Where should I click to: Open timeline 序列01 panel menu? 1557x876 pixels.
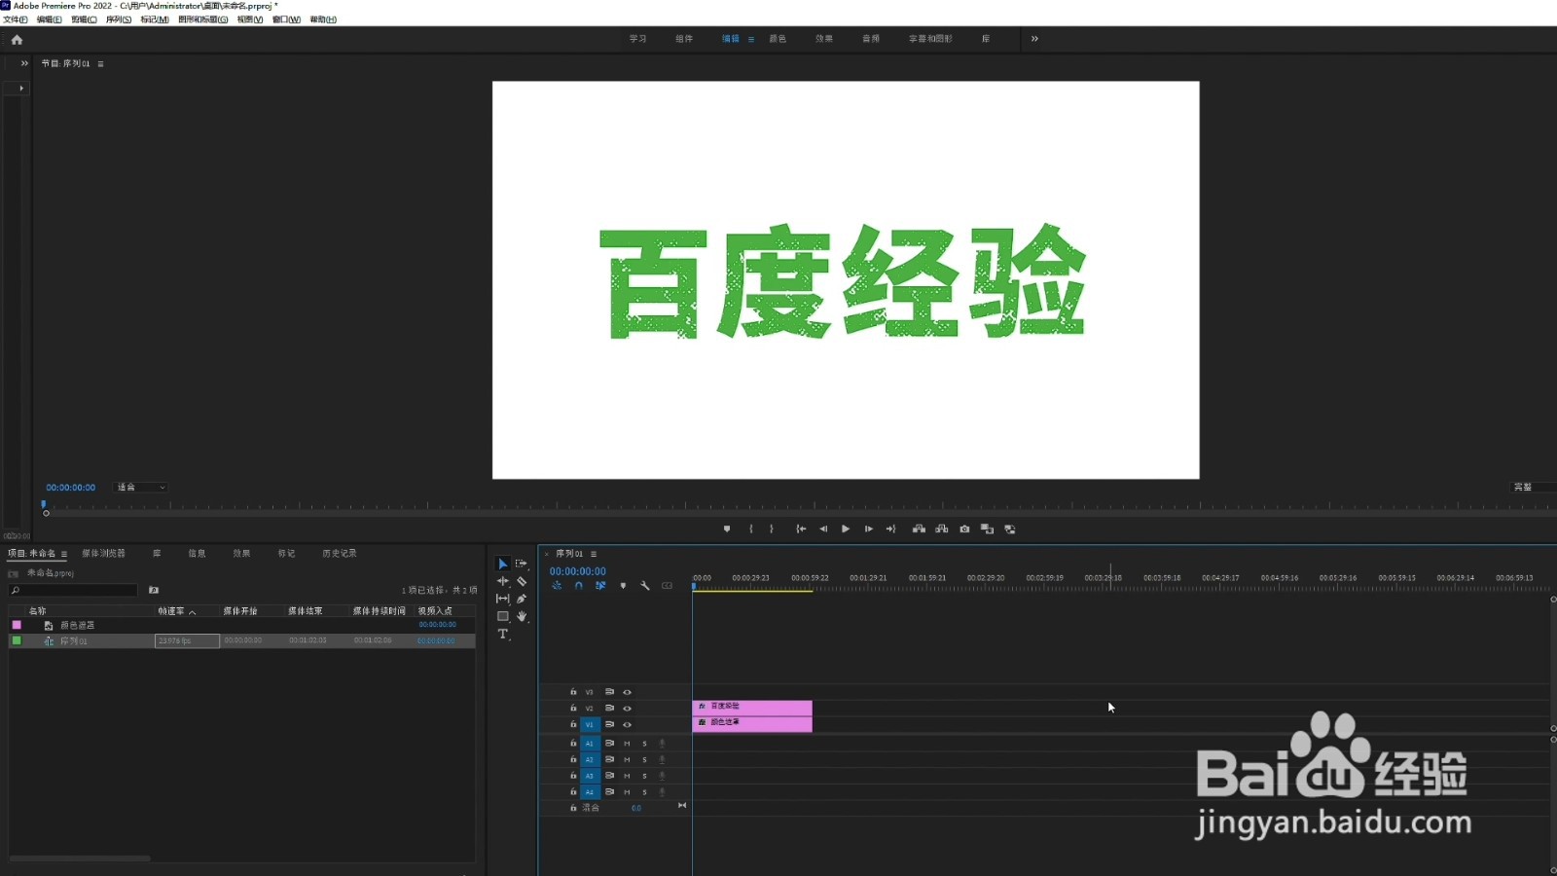(x=593, y=554)
